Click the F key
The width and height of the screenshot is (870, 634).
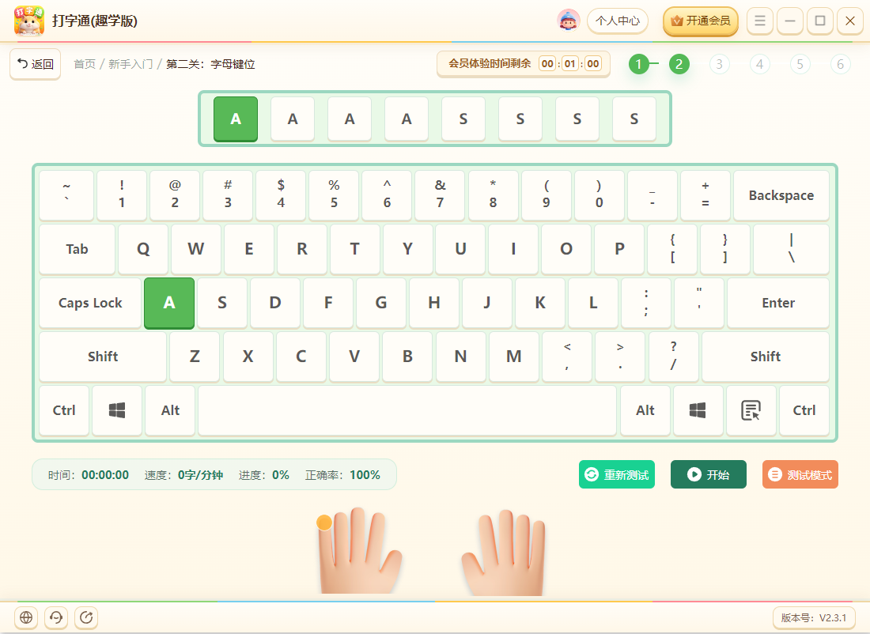click(328, 303)
